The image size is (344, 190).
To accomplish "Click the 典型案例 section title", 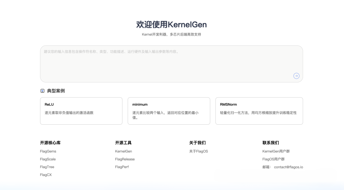I will (x=56, y=91).
